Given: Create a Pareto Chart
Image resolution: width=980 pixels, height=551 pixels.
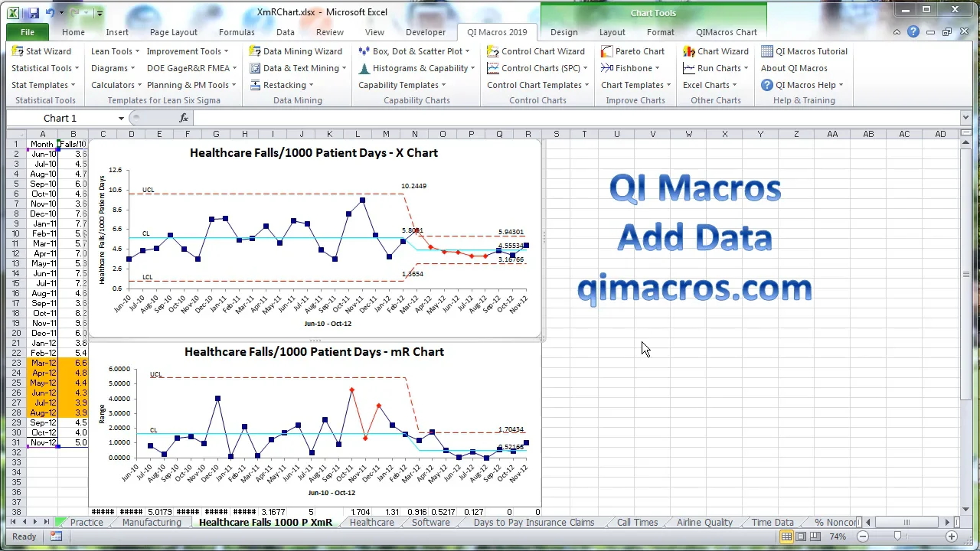Looking at the screenshot, I should coord(632,51).
